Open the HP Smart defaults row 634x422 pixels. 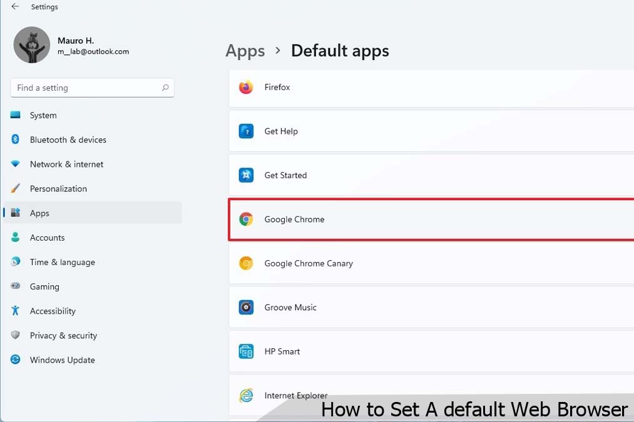(431, 351)
